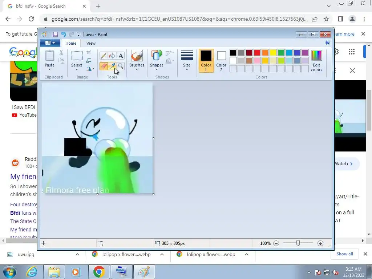Pick the purple color swatch
372x279 pixels.
tap(305, 53)
